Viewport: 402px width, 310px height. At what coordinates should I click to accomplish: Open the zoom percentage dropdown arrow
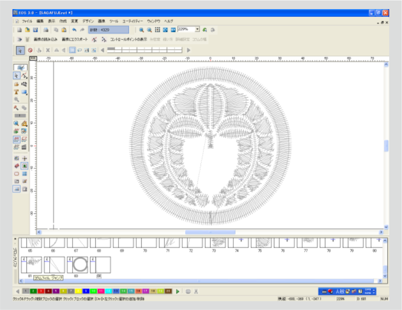197,29
